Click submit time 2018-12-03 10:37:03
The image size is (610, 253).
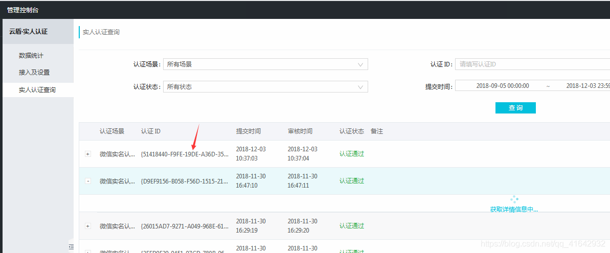coord(251,154)
